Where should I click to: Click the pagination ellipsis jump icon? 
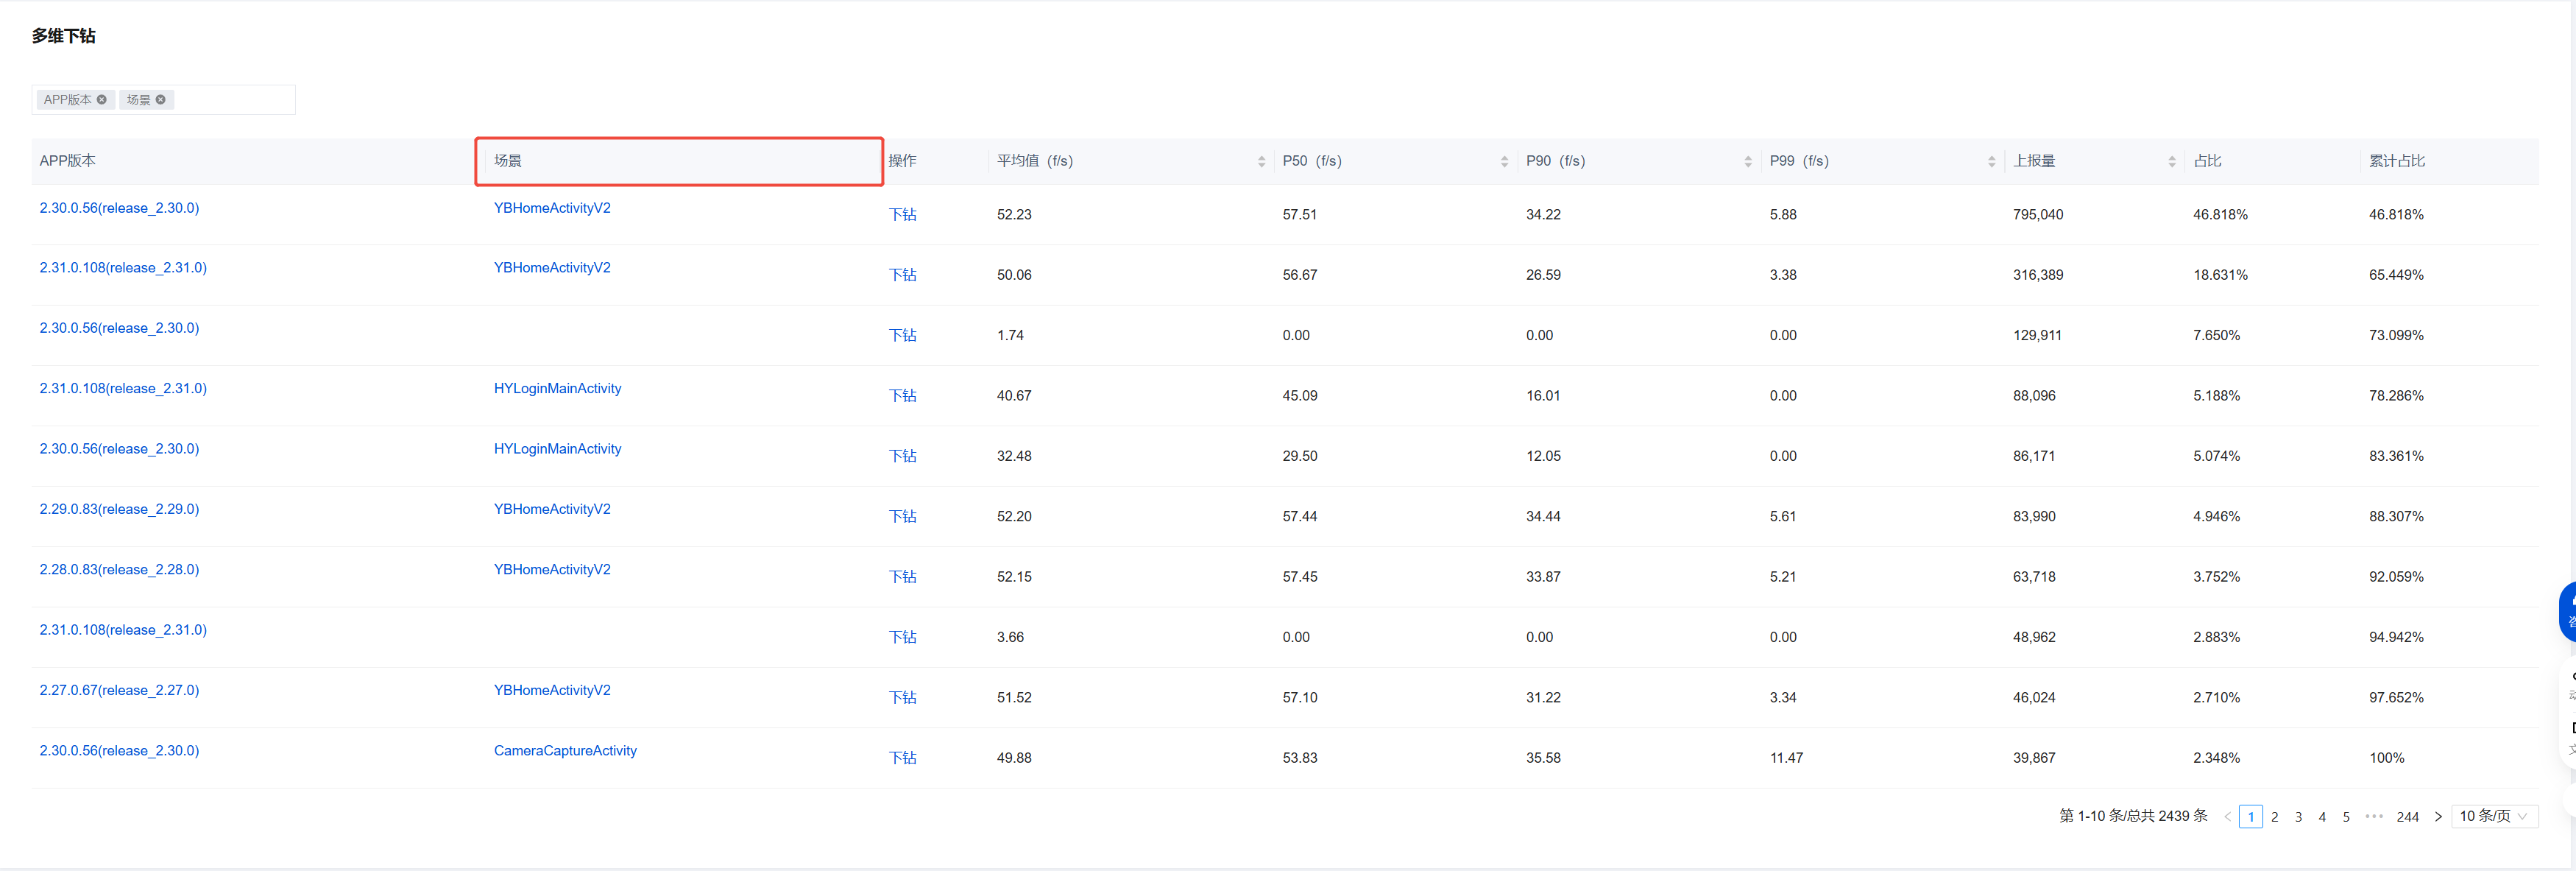tap(2374, 817)
